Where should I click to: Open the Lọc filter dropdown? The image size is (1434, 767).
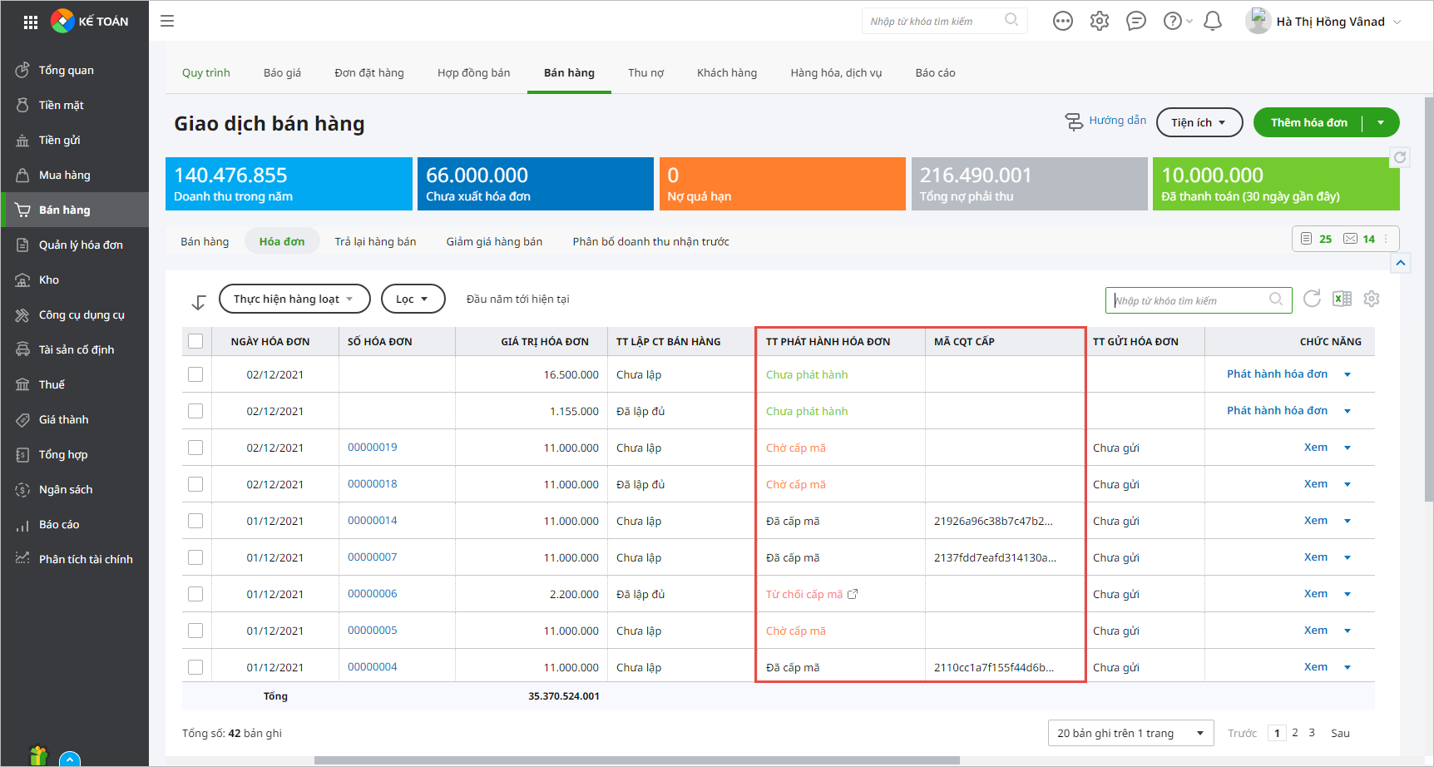[413, 299]
